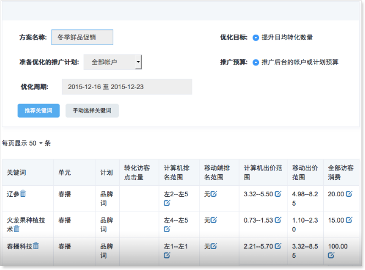Focus the 方案名称 input field
The image size is (365, 270).
click(x=82, y=37)
